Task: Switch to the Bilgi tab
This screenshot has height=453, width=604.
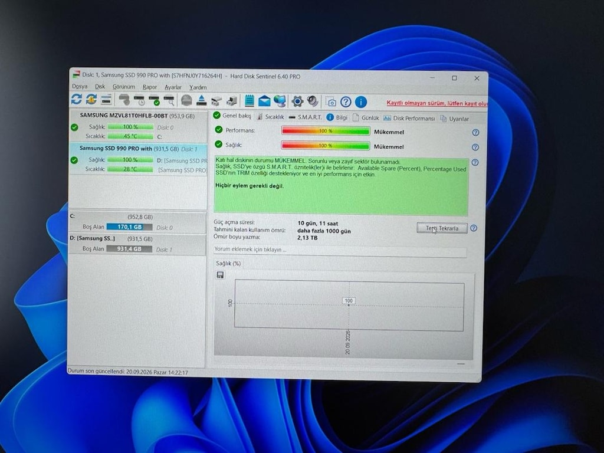Action: (x=337, y=117)
